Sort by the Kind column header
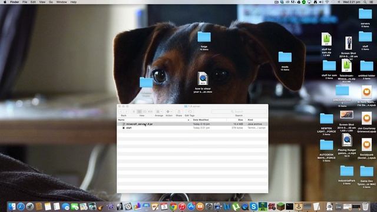The height and width of the screenshot is (212, 377). [257, 120]
